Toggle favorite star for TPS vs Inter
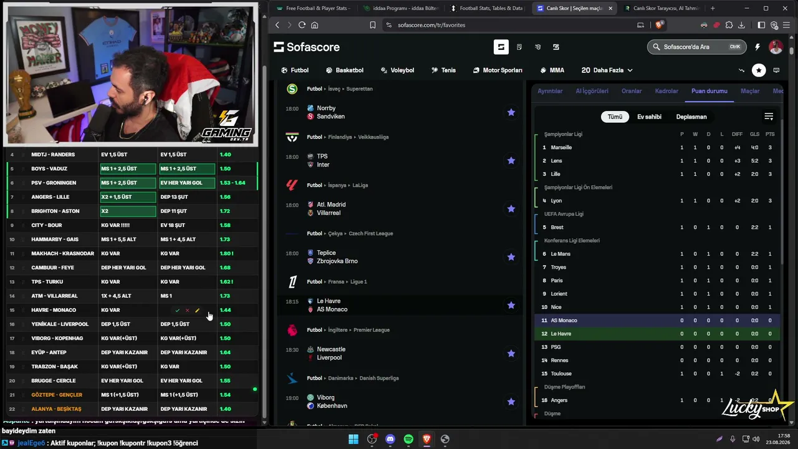 tap(511, 160)
